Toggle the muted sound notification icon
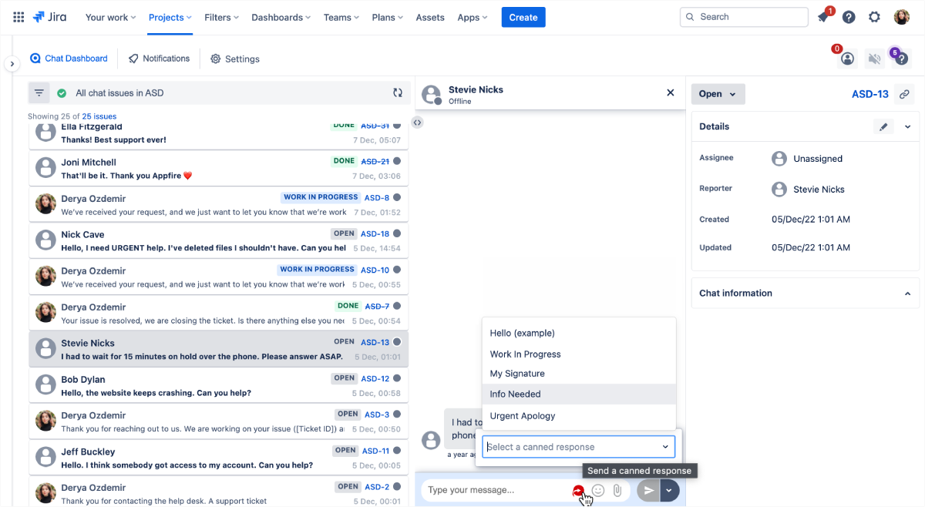 tap(874, 59)
